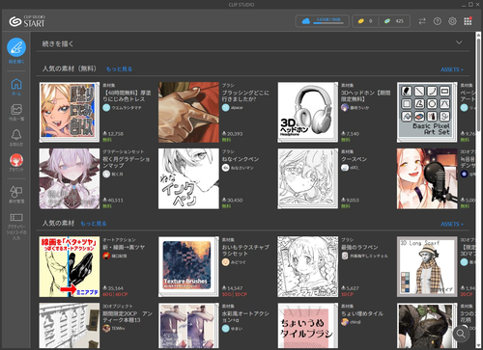
Task: Open settings gear in header
Action: pyautogui.click(x=452, y=21)
